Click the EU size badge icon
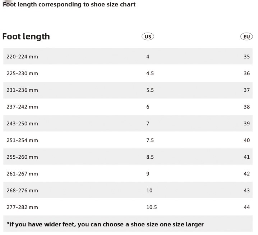Image resolution: width=258 pixels, height=235 pixels. 246,37
